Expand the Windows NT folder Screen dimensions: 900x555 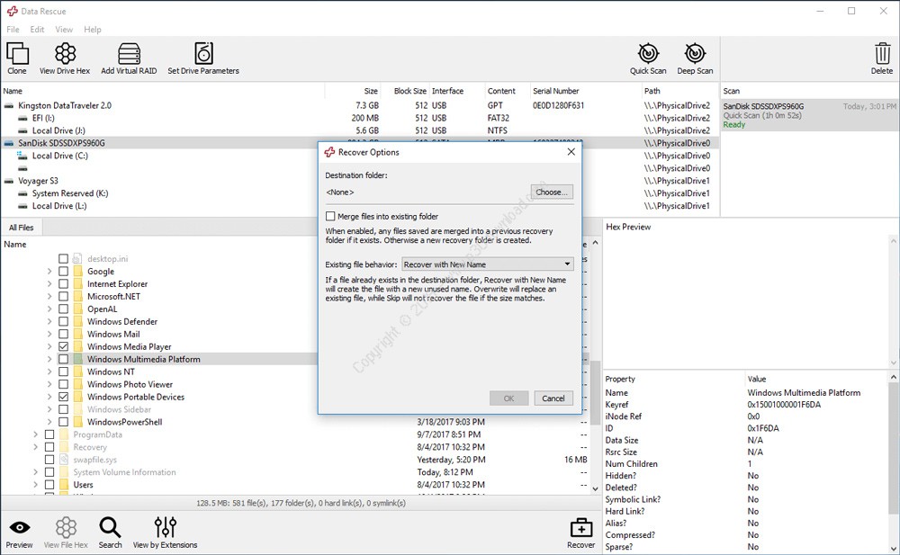click(x=49, y=371)
